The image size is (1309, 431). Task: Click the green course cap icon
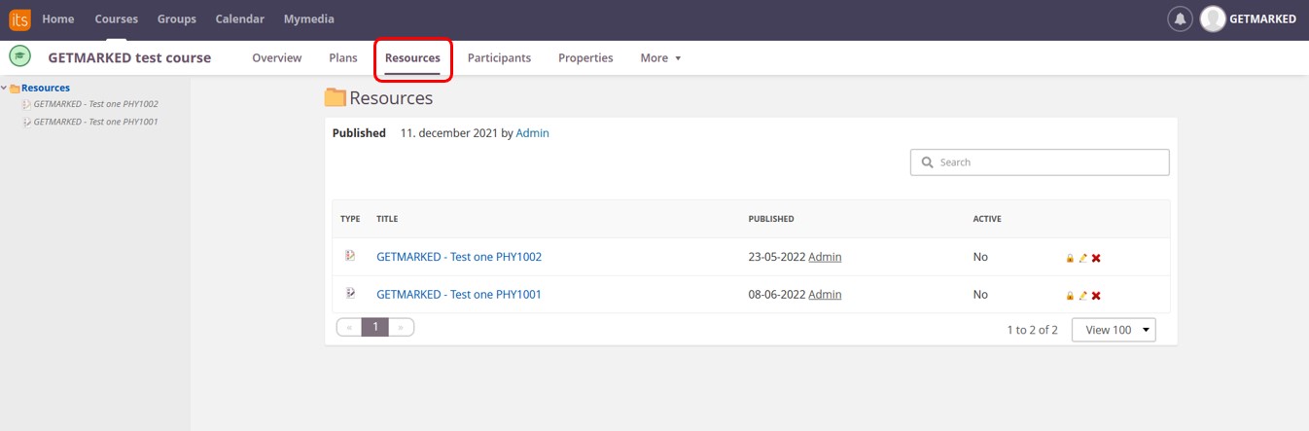tap(19, 56)
